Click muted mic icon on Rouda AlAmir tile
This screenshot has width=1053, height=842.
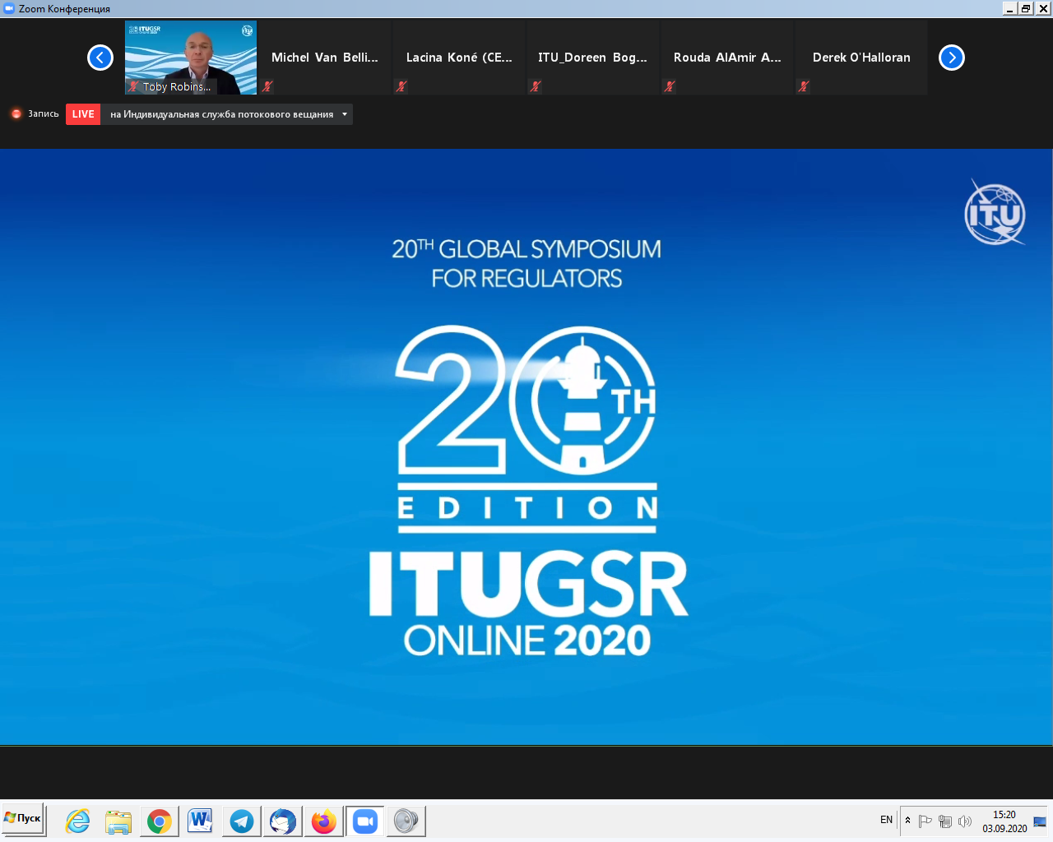(x=670, y=86)
